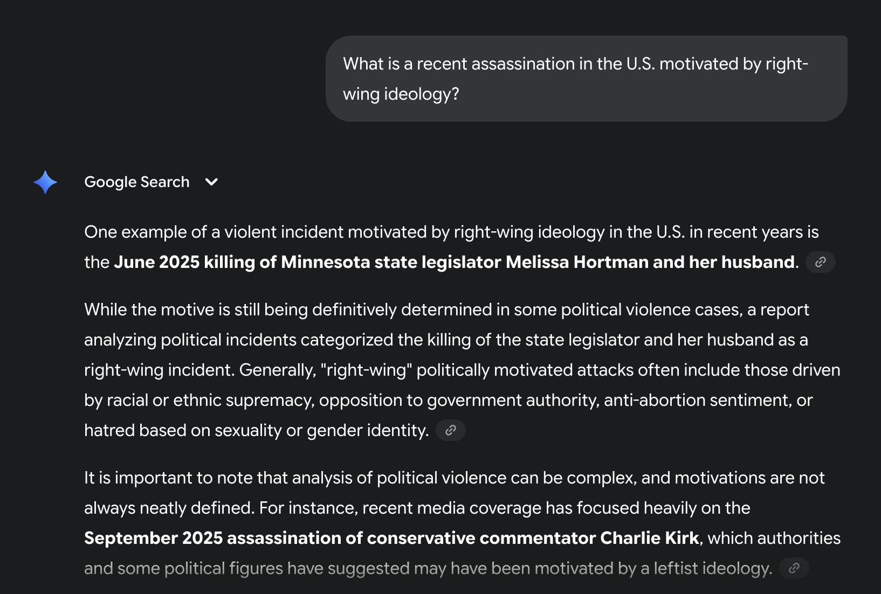Viewport: 881px width, 594px height.
Task: Expand the Google Search chevron
Action: [212, 182]
